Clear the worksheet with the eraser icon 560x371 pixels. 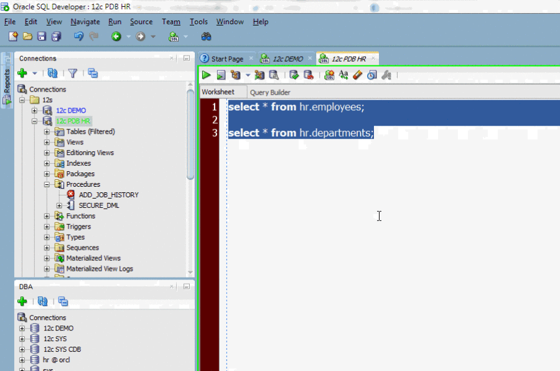pyautogui.click(x=356, y=75)
